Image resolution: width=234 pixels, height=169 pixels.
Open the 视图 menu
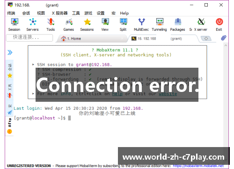pyautogui.click(x=41, y=13)
